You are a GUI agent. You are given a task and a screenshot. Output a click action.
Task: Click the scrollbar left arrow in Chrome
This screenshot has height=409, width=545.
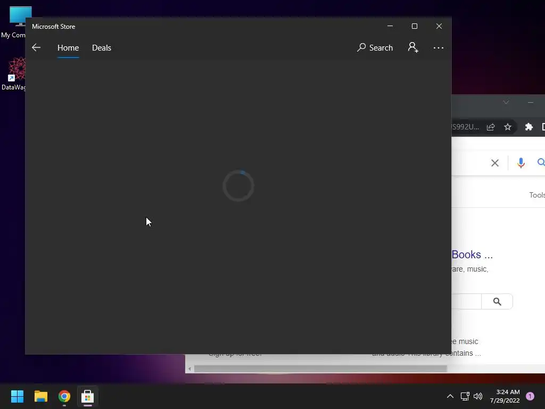click(x=189, y=369)
